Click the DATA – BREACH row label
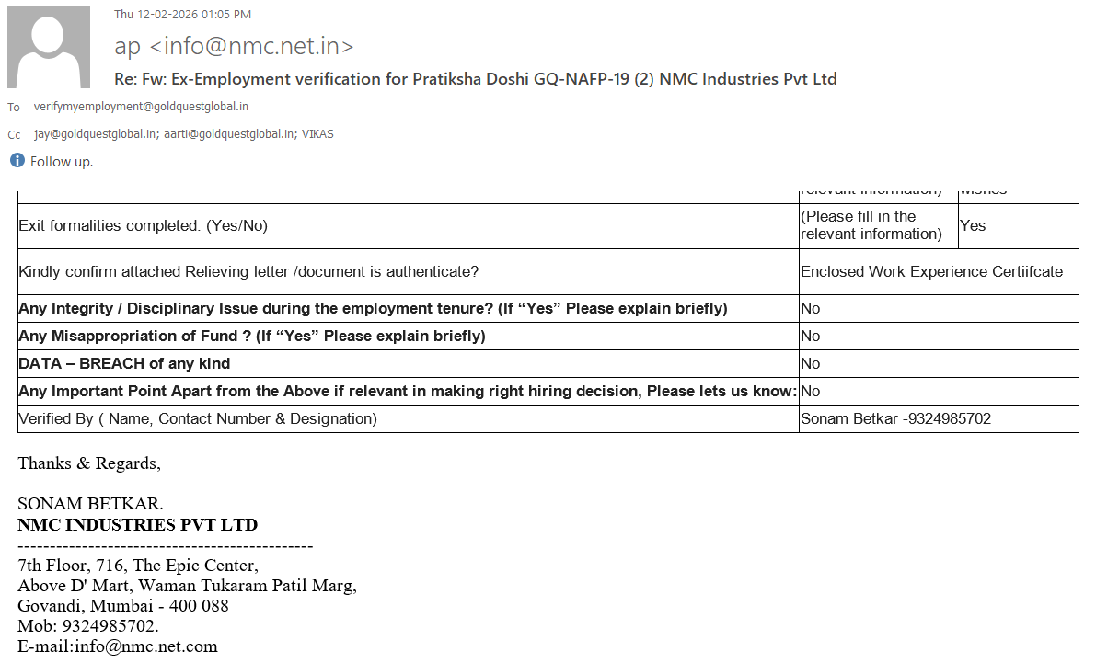 coord(124,364)
